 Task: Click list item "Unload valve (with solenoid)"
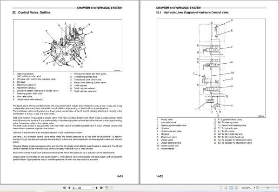tap(30, 99)
